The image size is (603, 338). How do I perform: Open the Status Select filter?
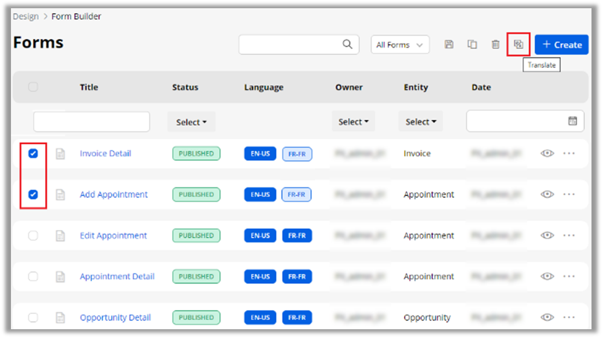point(191,122)
